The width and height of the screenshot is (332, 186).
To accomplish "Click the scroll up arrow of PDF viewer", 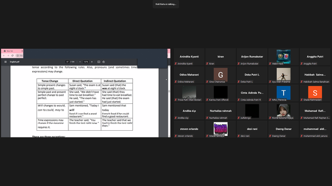I will coord(169,67).
